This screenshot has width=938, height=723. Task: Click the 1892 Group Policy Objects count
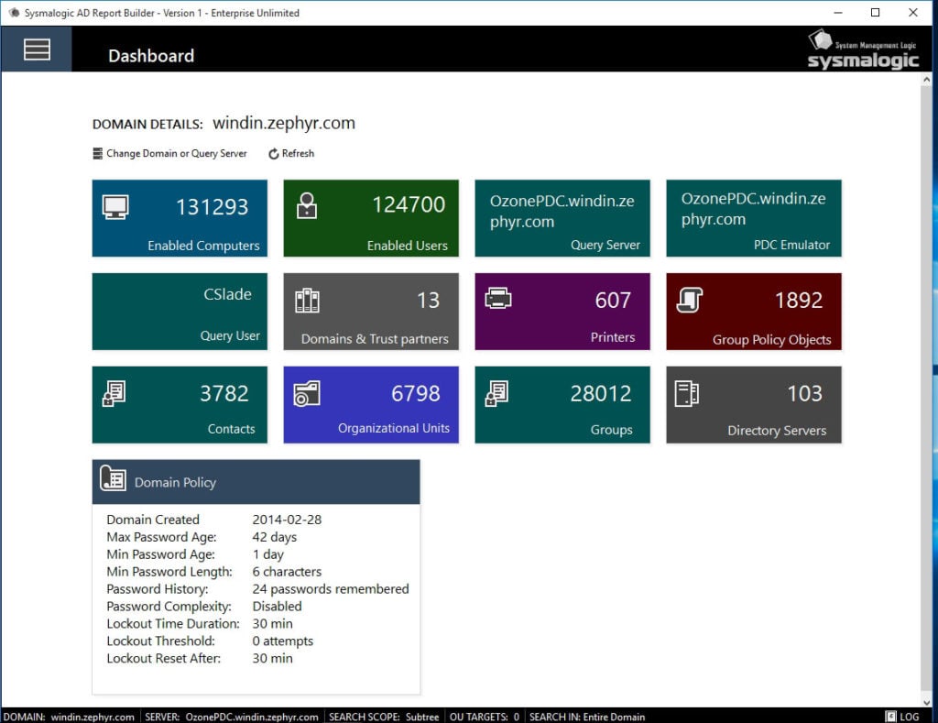(799, 300)
